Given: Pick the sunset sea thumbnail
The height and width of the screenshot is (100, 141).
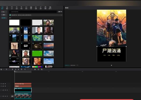Looking at the screenshot, I should [x=49, y=46].
